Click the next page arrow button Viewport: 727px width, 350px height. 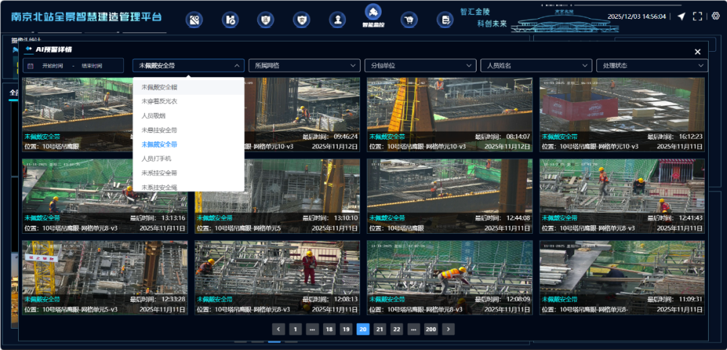pyautogui.click(x=448, y=329)
